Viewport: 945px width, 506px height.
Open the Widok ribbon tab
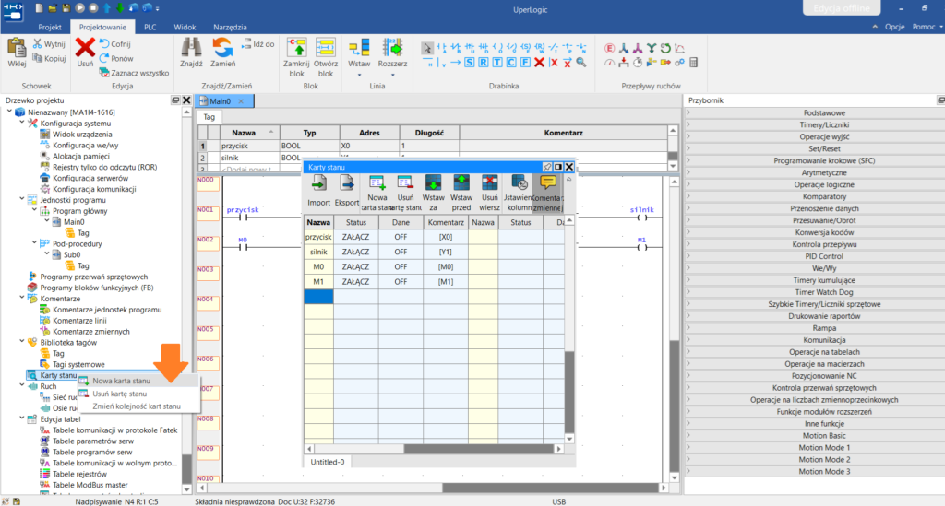185,27
